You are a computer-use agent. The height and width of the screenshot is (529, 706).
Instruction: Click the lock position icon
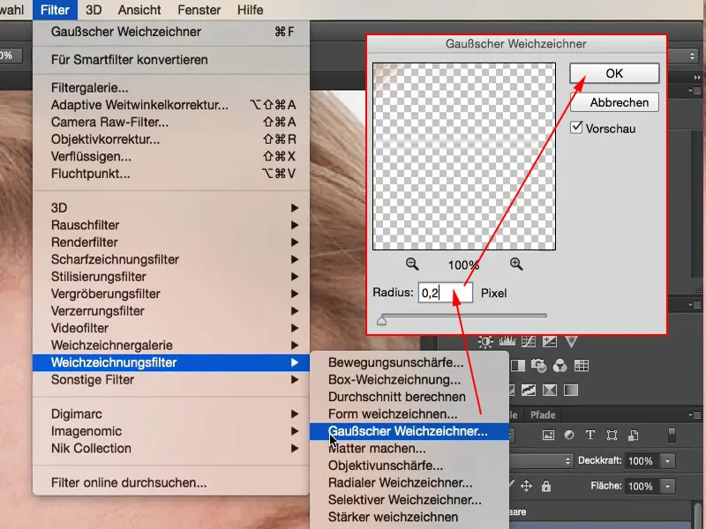point(526,486)
